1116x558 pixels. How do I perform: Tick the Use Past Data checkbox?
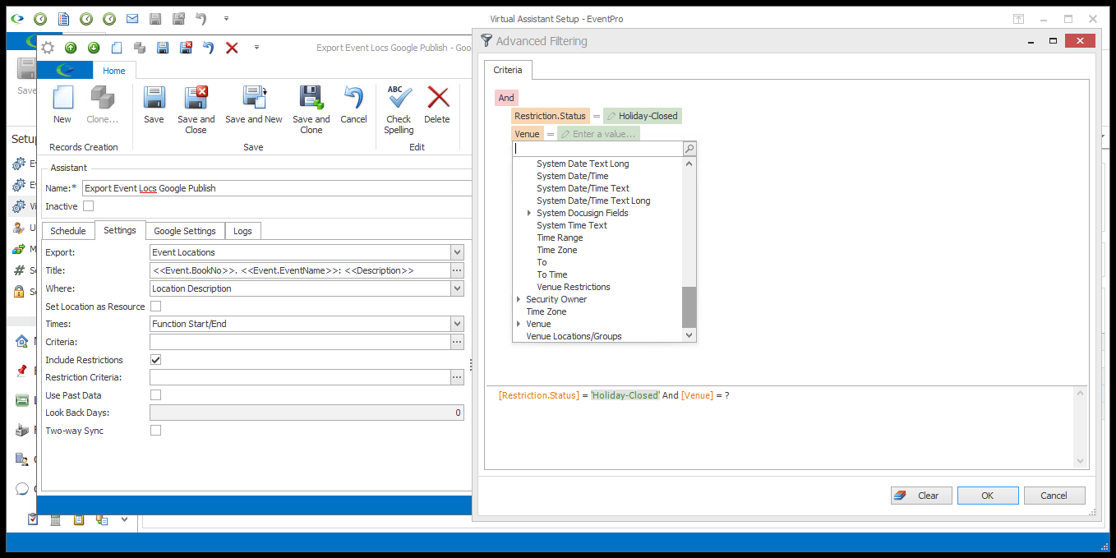[x=156, y=395]
